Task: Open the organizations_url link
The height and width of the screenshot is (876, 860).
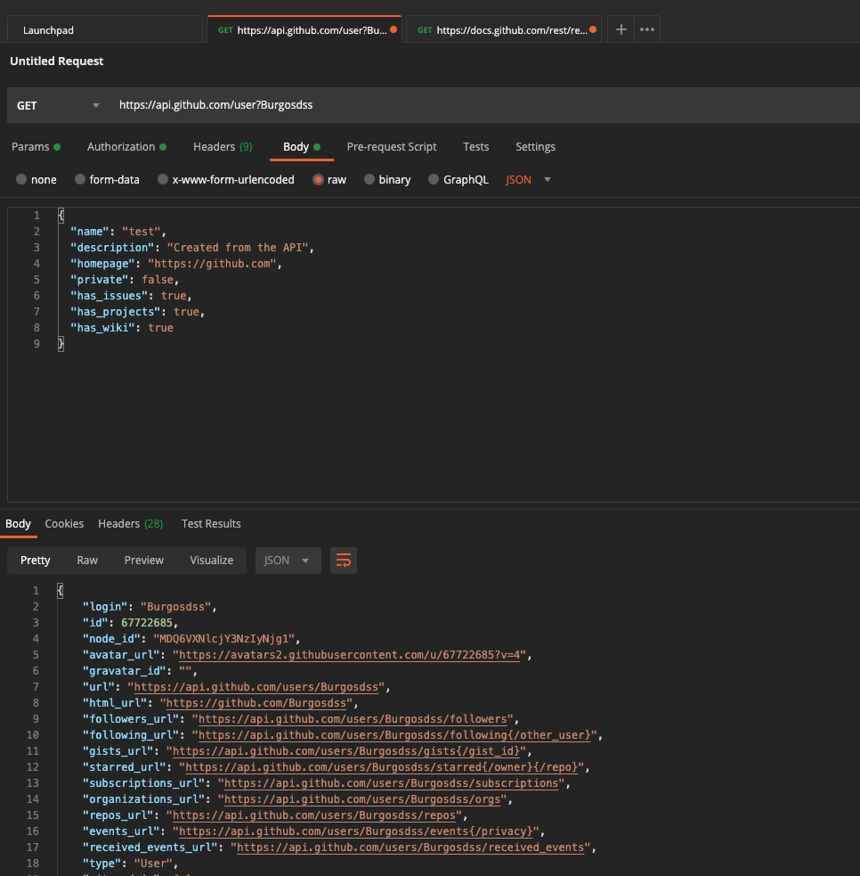Action: (x=362, y=799)
